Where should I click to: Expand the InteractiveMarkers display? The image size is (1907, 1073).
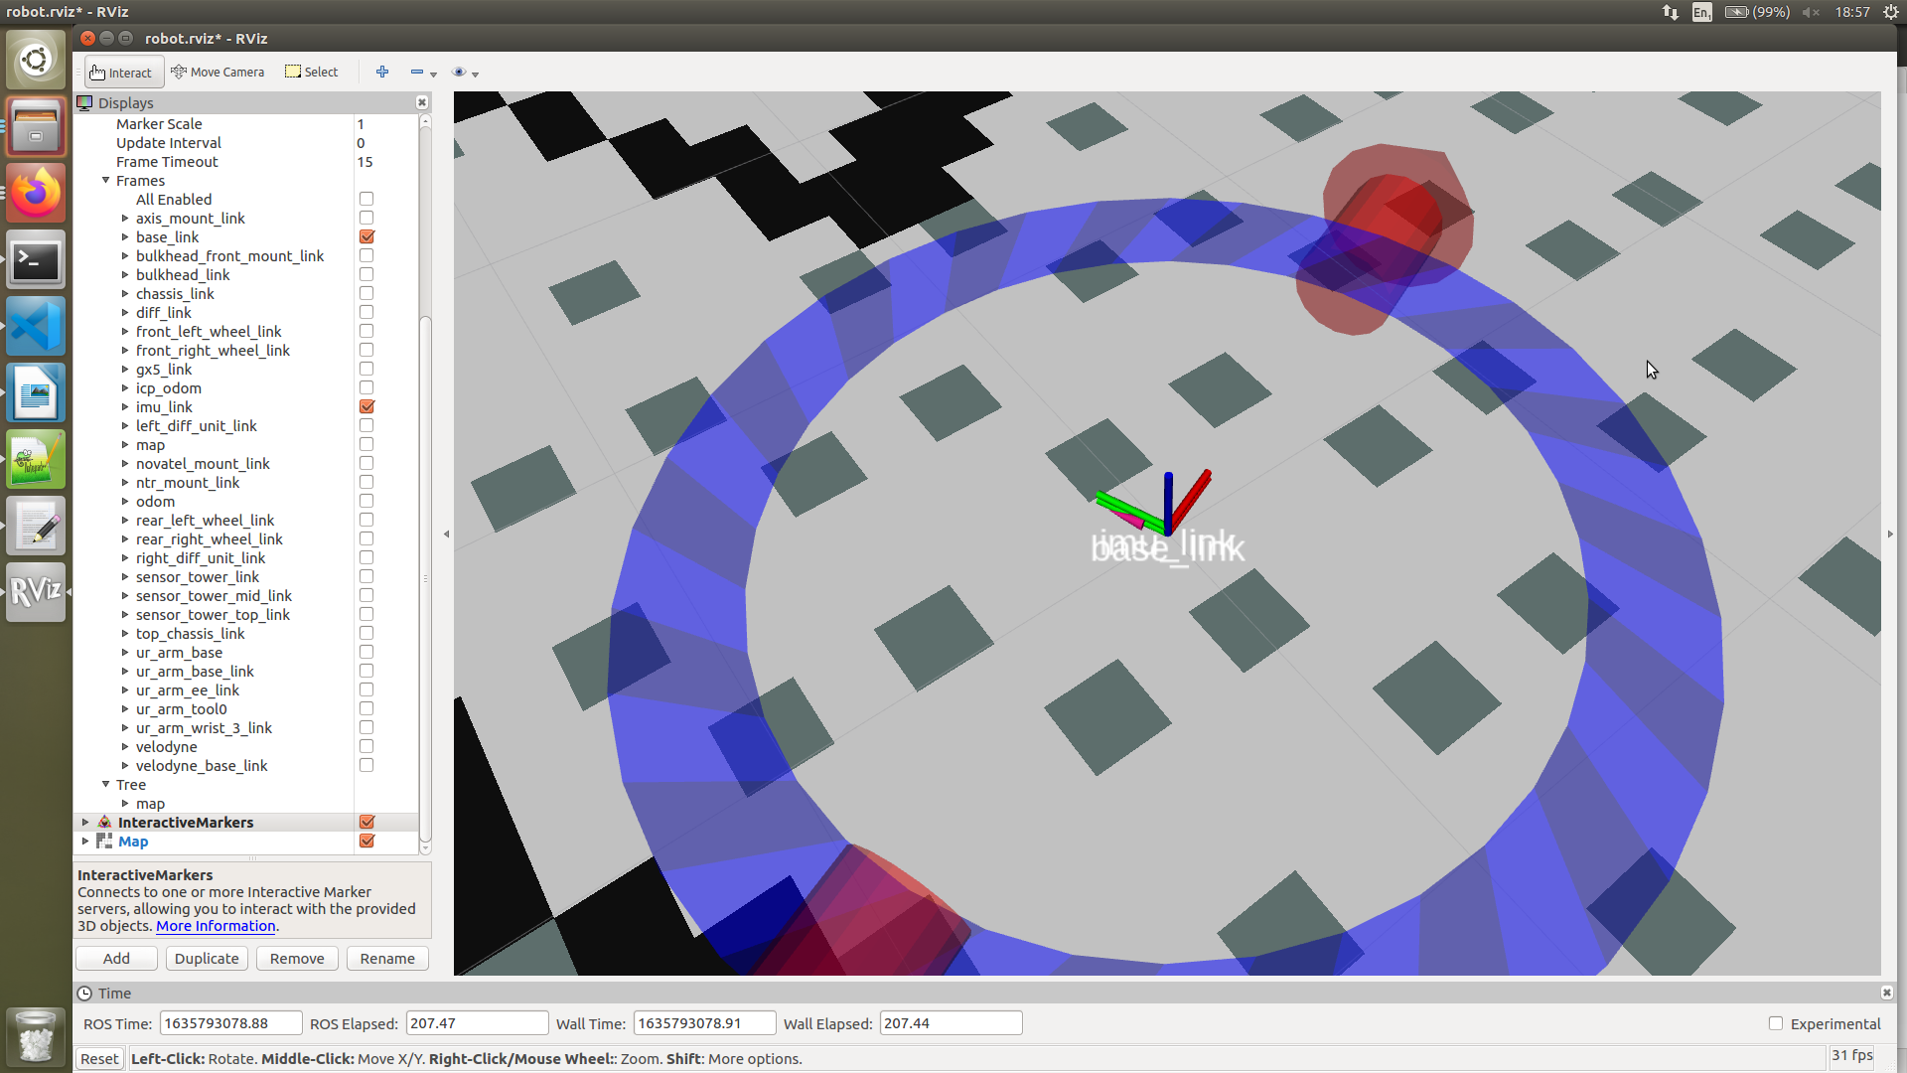pyautogui.click(x=85, y=822)
